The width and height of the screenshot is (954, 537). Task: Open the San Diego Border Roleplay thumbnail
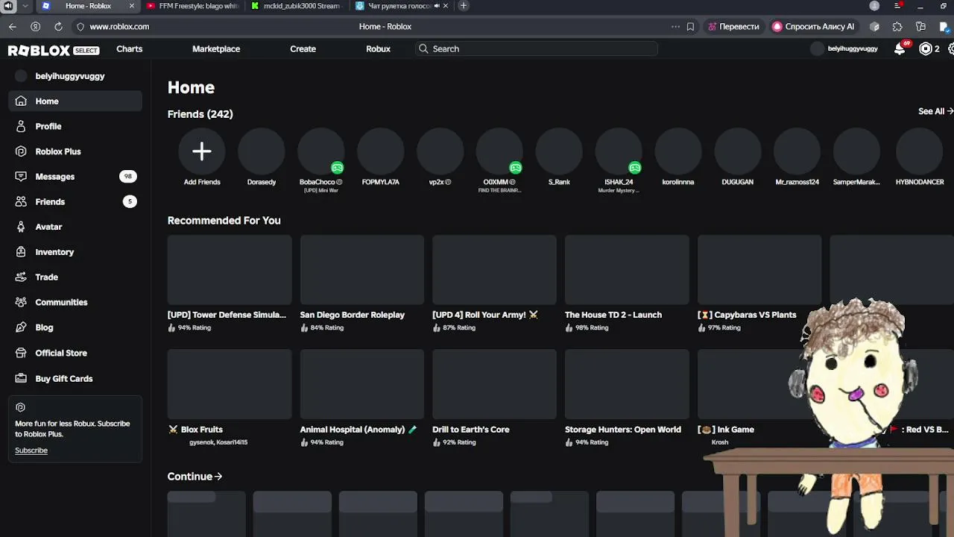pos(362,270)
